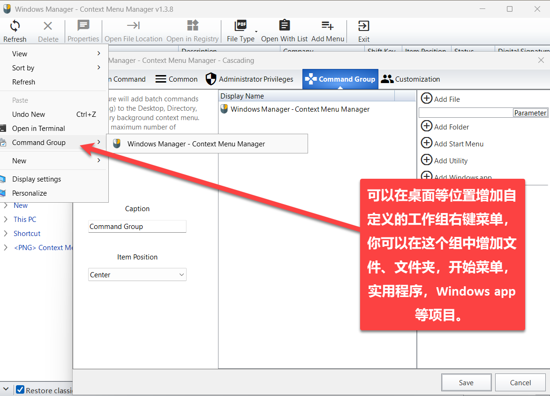550x396 pixels.
Task: Select the Shortcut tree item
Action: point(27,234)
